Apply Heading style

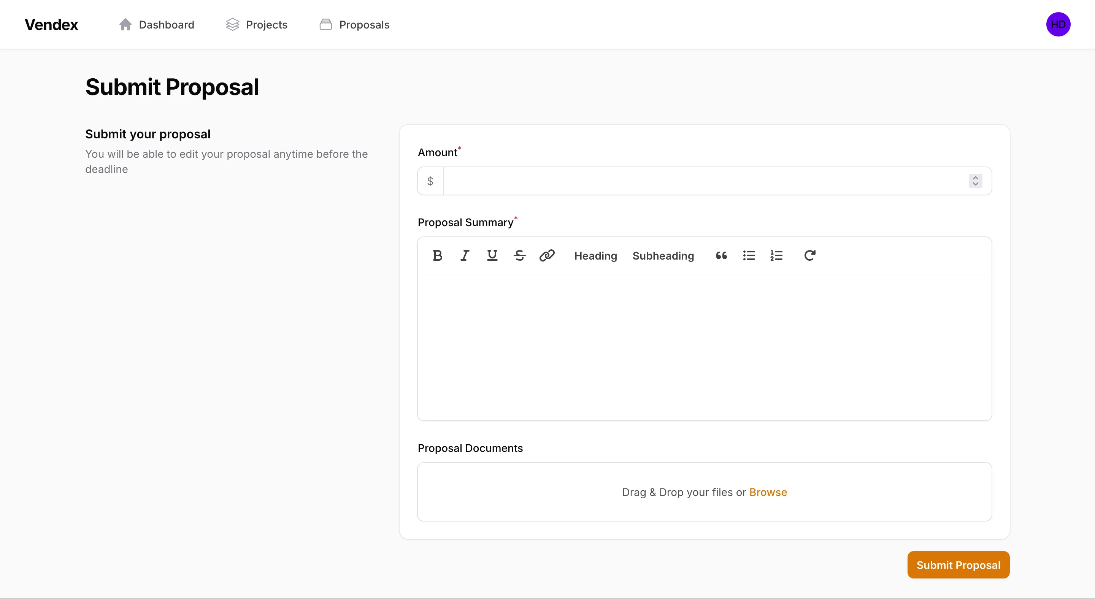click(x=595, y=256)
